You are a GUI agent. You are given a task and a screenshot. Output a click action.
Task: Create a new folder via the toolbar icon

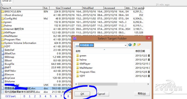click(139, 45)
